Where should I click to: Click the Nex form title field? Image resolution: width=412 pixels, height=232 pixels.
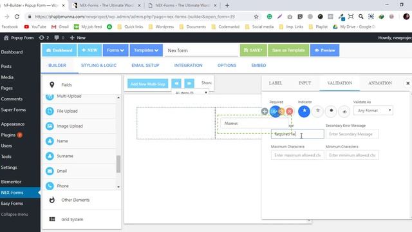201,50
